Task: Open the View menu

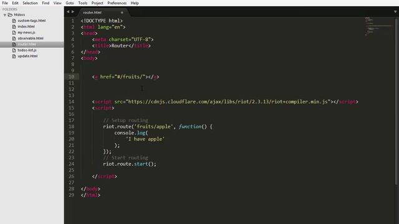Action: click(57, 3)
